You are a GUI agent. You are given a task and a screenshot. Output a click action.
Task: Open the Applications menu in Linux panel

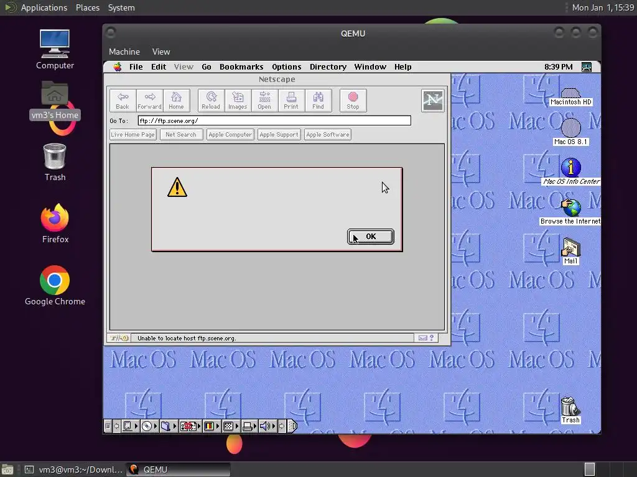[44, 7]
